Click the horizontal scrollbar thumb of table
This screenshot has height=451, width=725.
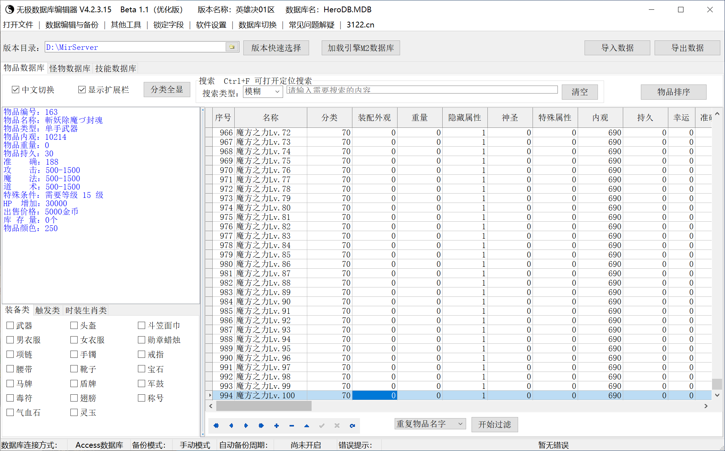(264, 406)
